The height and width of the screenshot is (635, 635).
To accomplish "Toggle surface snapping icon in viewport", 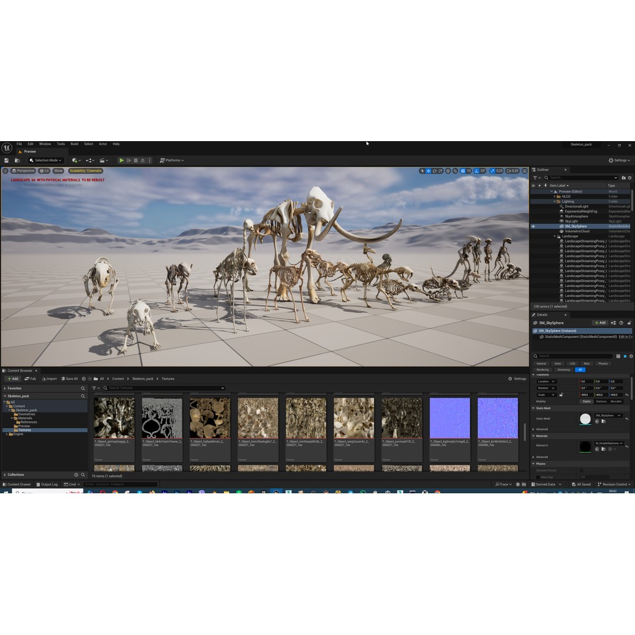I will point(455,171).
